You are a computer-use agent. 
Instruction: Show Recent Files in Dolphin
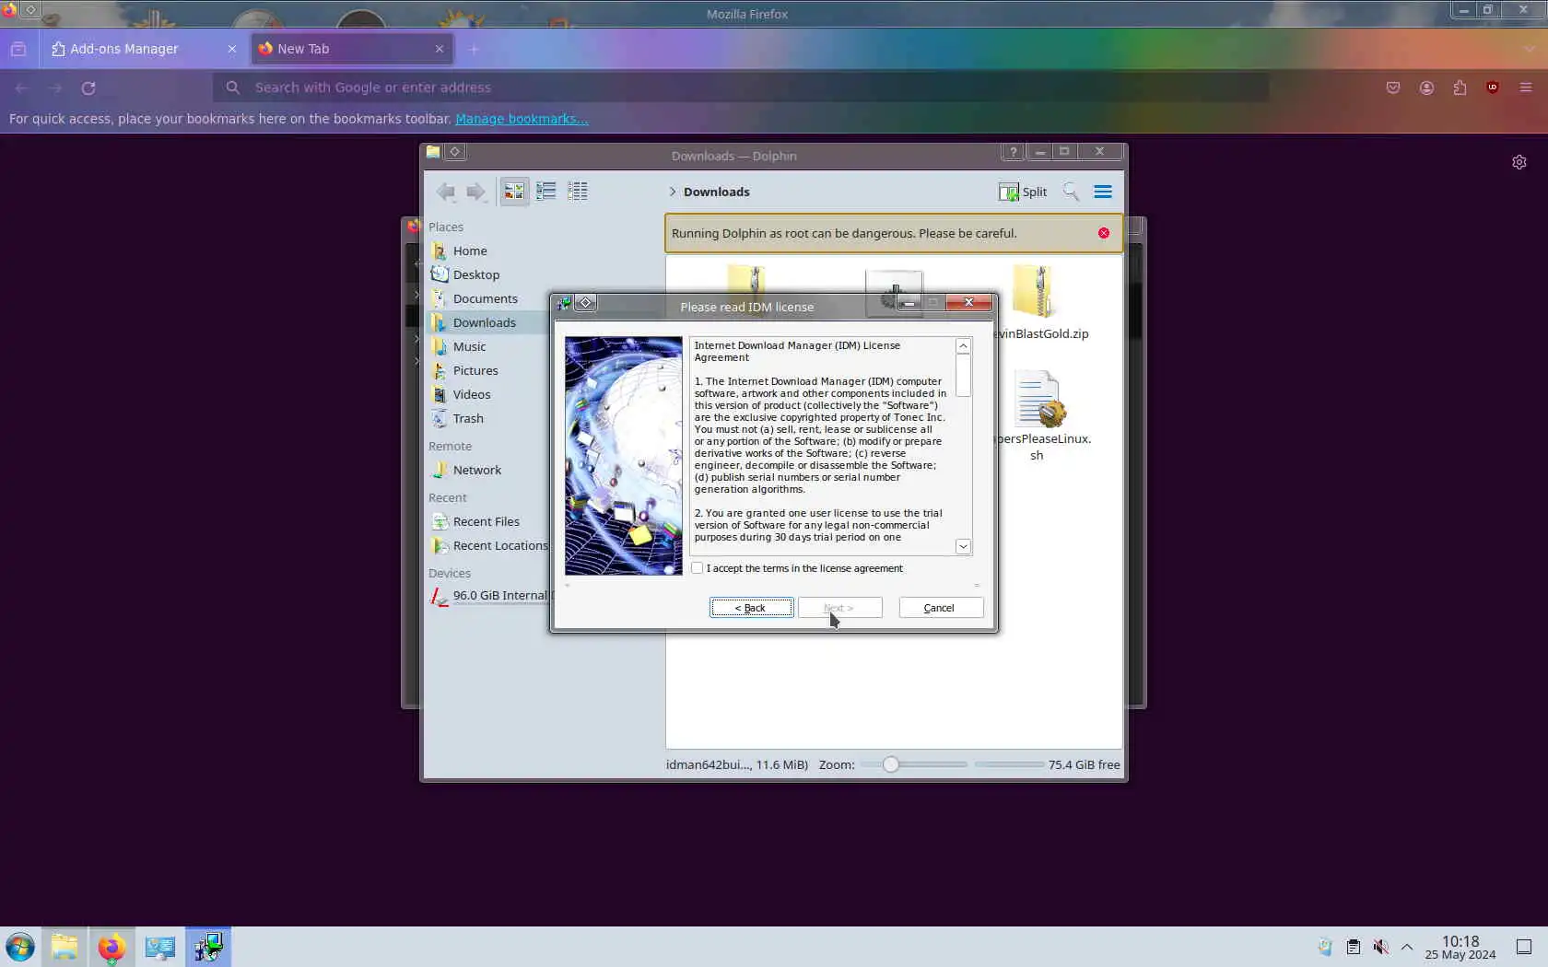point(487,521)
